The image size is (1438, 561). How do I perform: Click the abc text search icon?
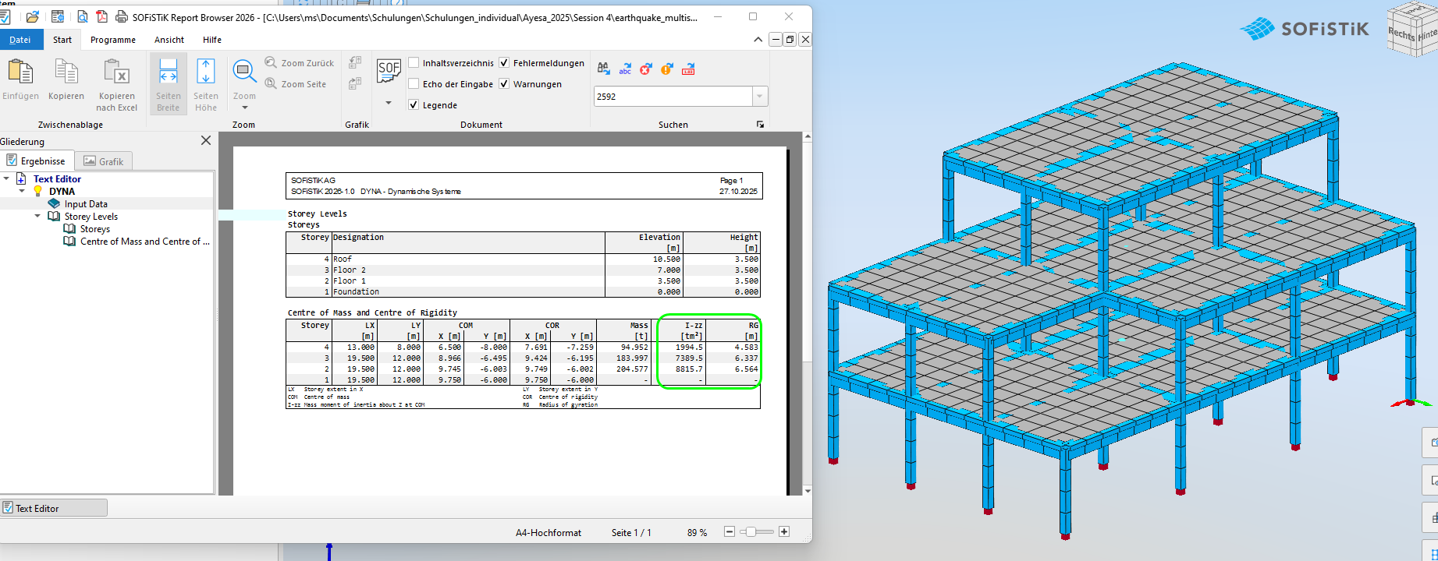pyautogui.click(x=625, y=69)
